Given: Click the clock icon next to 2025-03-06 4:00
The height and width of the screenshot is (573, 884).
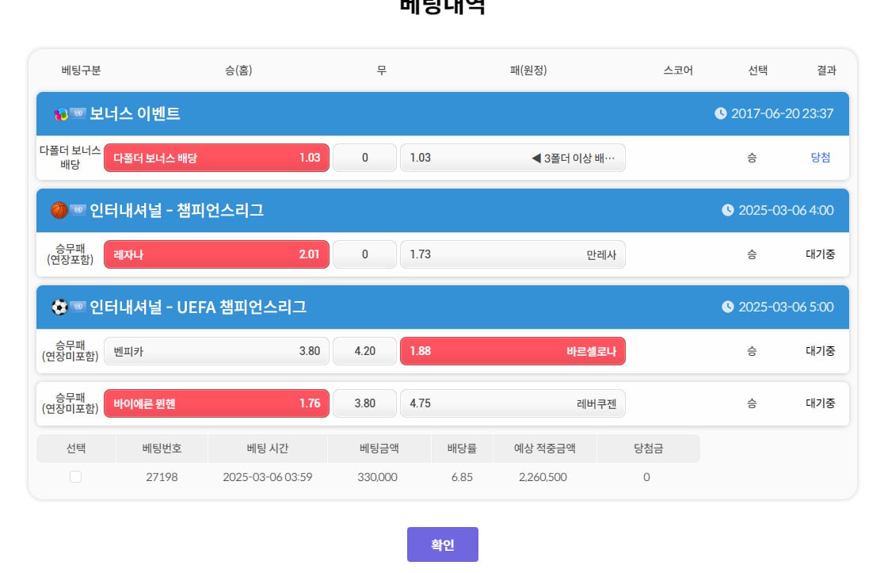Looking at the screenshot, I should click(x=728, y=210).
